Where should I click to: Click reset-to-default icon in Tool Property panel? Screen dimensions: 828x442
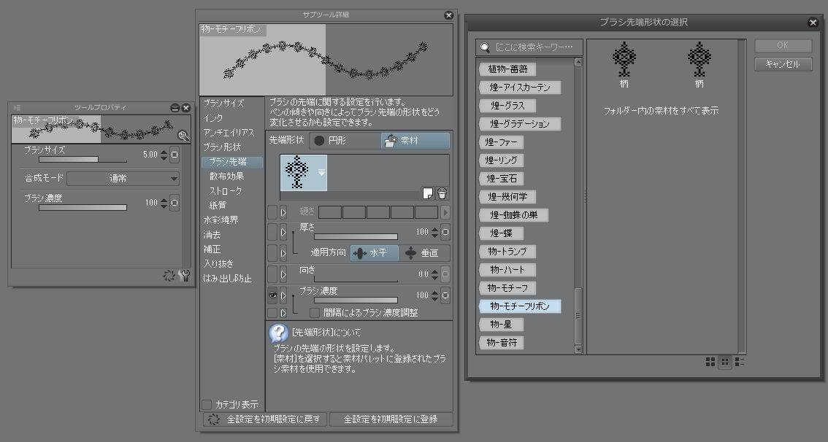(169, 276)
